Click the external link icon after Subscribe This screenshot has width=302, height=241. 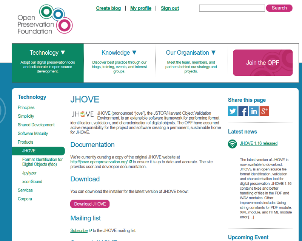pos(90,230)
